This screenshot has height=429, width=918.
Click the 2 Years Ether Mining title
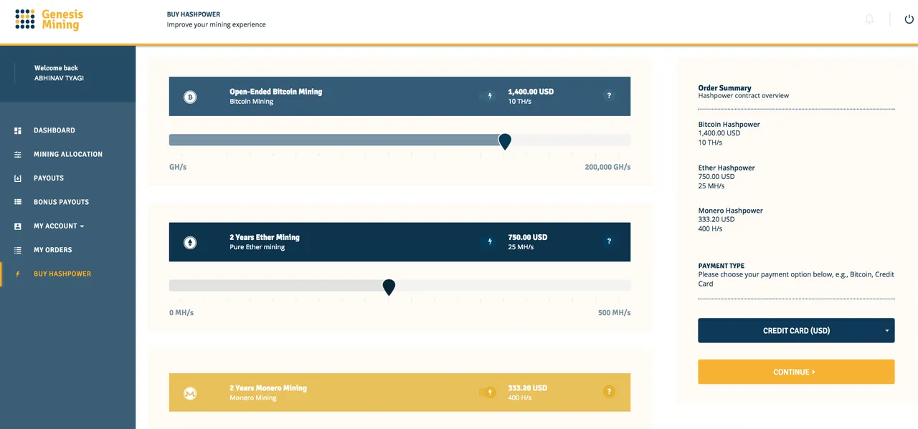tap(265, 237)
